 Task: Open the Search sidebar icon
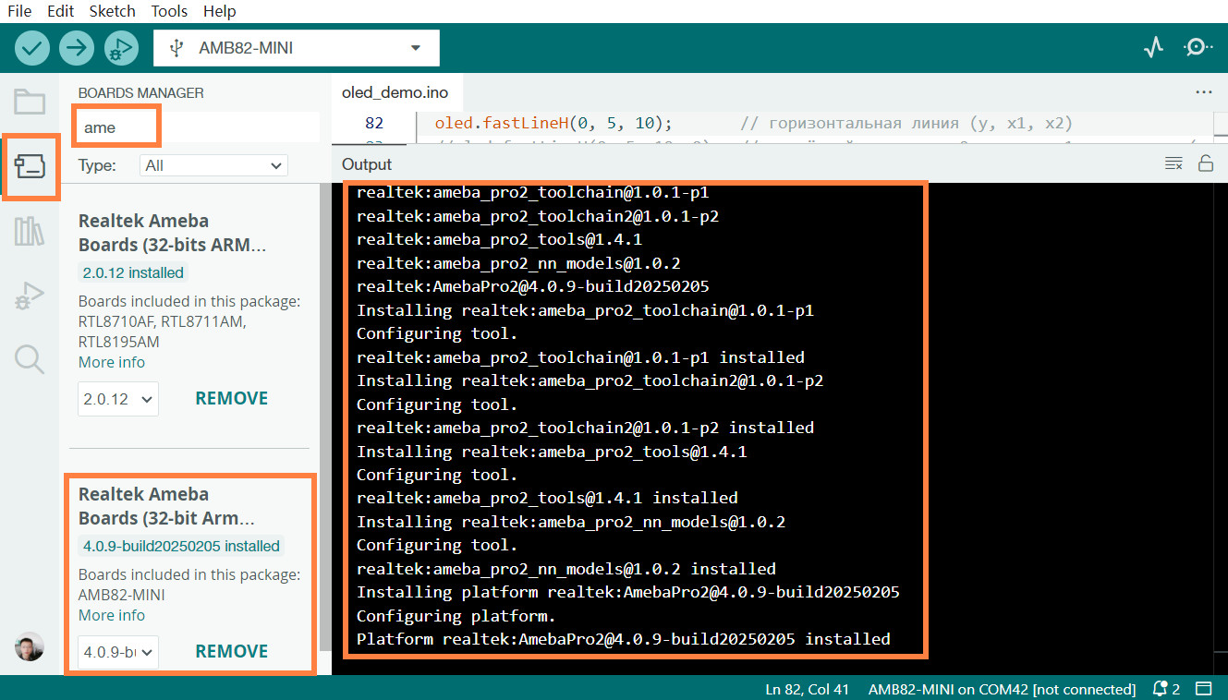click(x=30, y=359)
